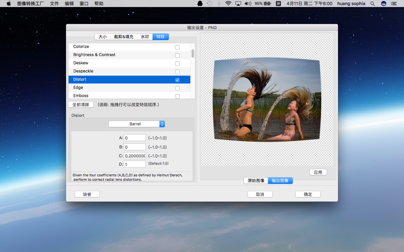The image size is (404, 252).
Task: Enable the Colorize effect checkbox
Action: tap(177, 47)
